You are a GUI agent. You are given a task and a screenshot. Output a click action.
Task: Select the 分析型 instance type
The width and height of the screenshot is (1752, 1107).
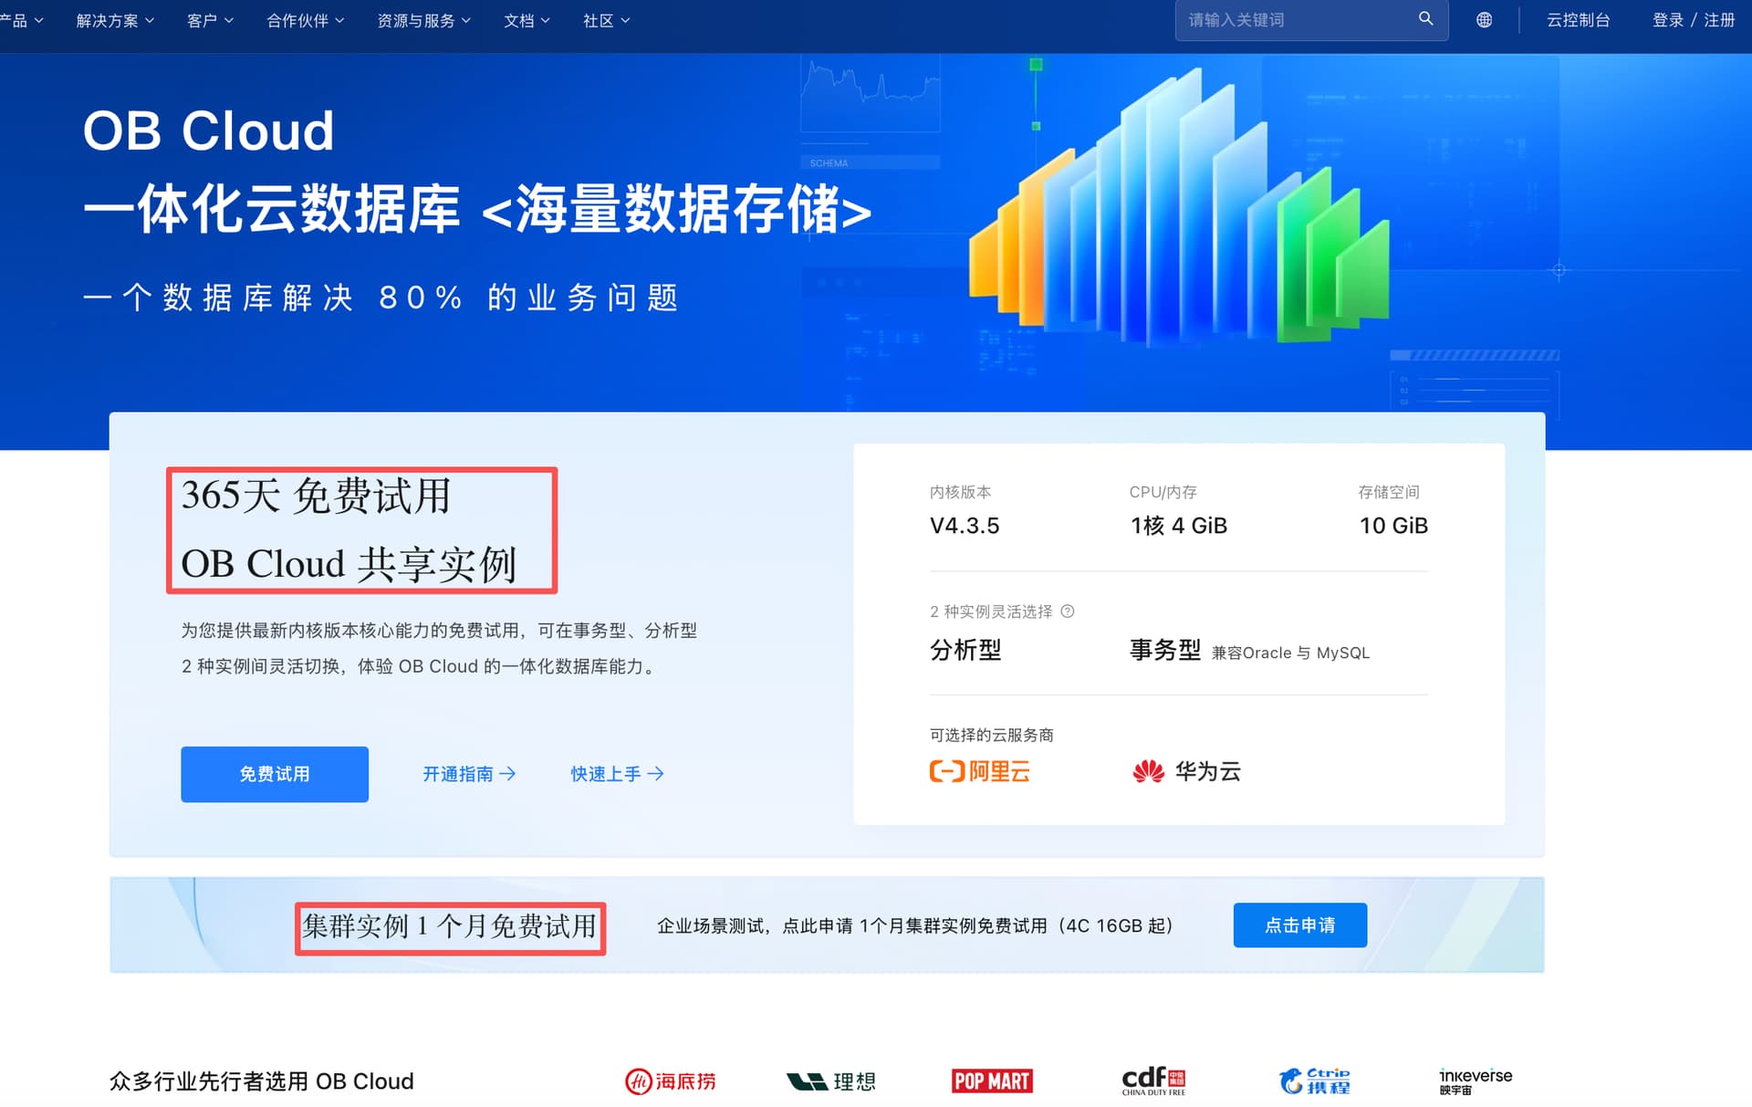(965, 651)
